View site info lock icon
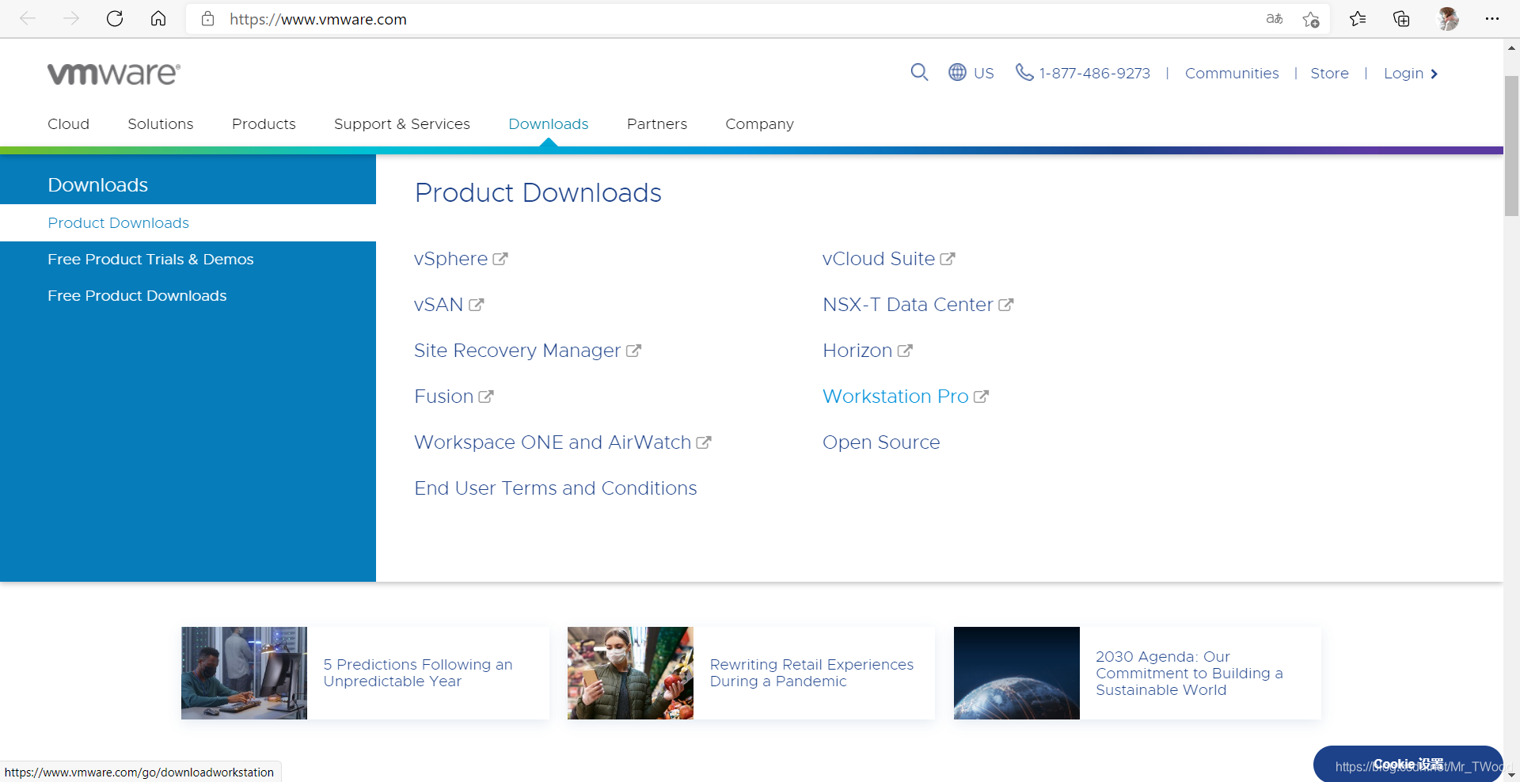This screenshot has width=1520, height=782. click(207, 19)
